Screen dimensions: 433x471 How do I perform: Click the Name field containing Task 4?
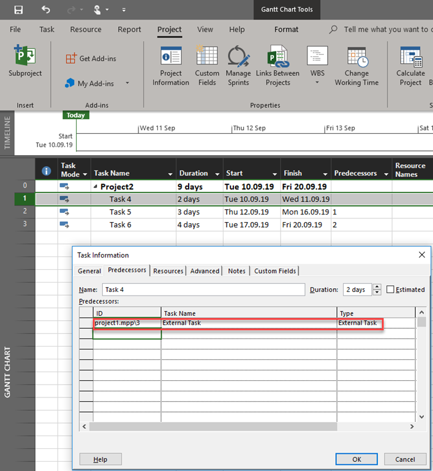coord(203,289)
